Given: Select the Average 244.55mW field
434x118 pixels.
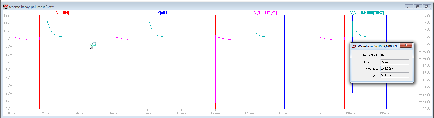Looking at the screenshot, I should point(394,69).
